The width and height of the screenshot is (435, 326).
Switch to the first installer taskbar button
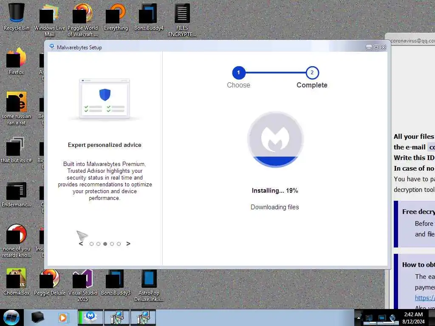[x=117, y=318]
